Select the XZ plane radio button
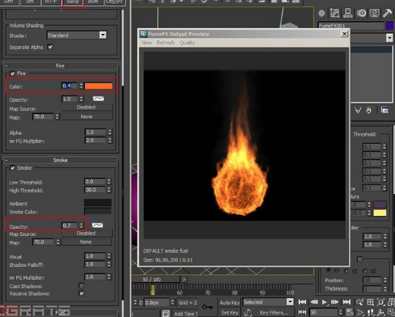This screenshot has width=395, height=317. point(365,271)
